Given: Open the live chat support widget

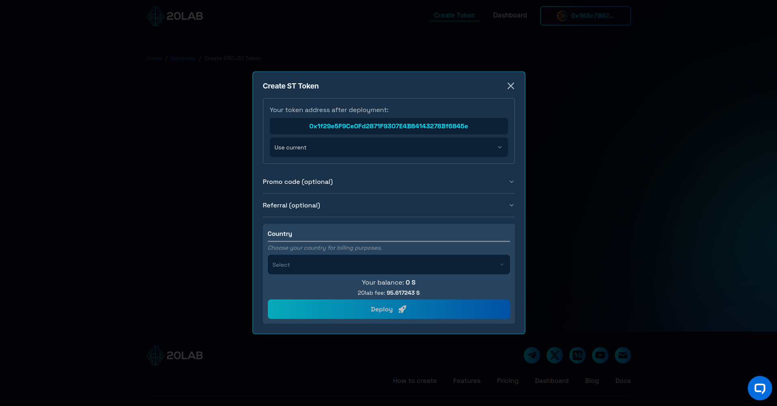Looking at the screenshot, I should click(760, 388).
